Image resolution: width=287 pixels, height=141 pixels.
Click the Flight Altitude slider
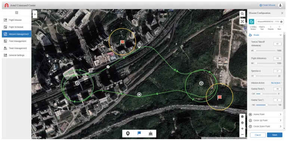265,63
